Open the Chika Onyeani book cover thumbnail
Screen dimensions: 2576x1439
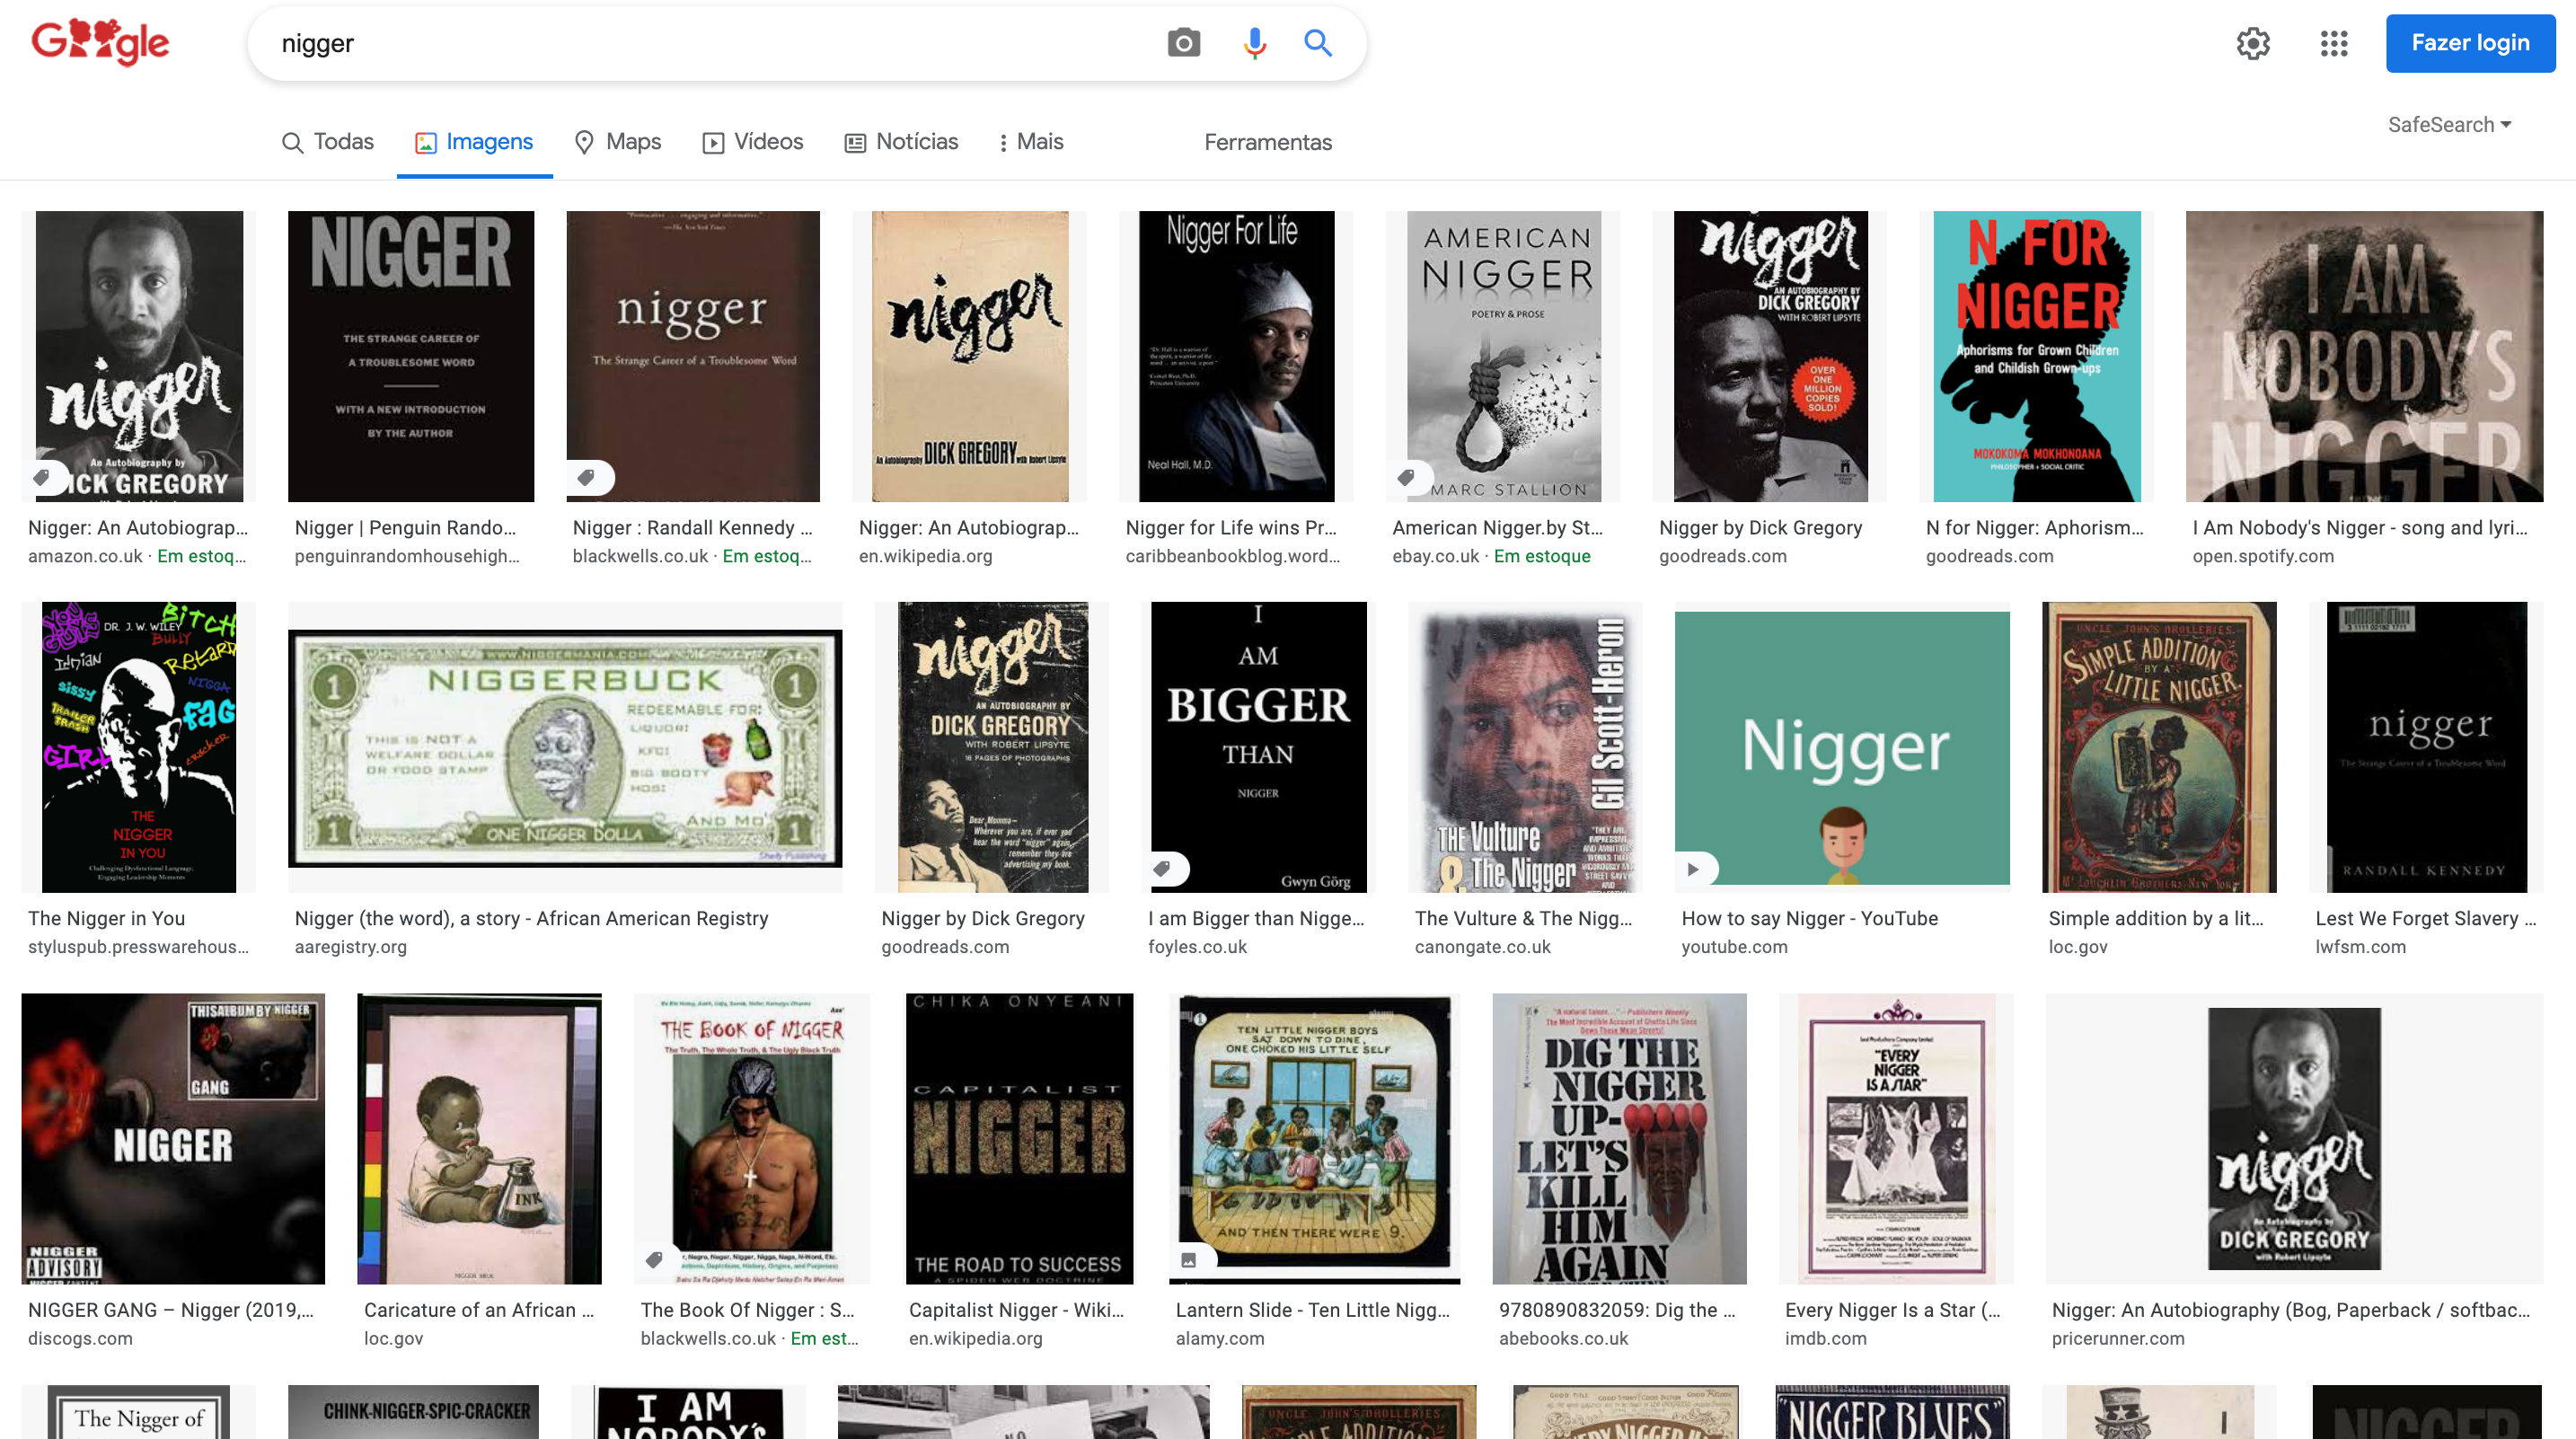click(1019, 1138)
